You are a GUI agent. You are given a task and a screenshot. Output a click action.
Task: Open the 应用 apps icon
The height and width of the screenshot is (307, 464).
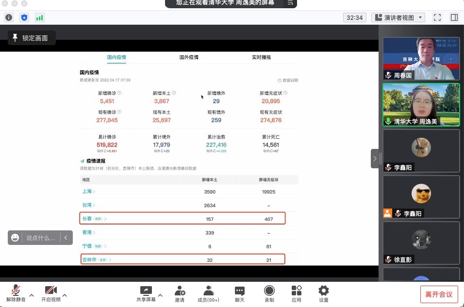coord(297,294)
